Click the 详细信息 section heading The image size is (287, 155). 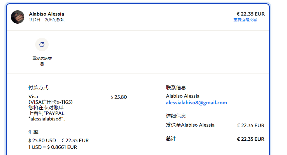coord(176,116)
